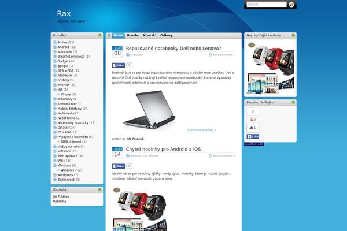Click the Google +1 share button
This screenshot has width=347, height=231.
pyautogui.click(x=253, y=120)
